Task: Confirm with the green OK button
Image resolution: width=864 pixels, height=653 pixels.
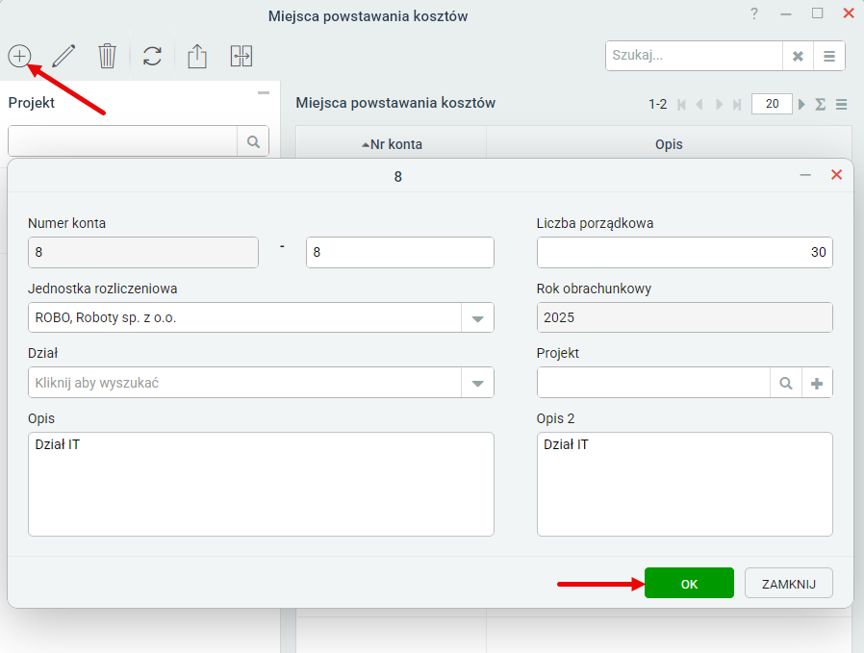Action: click(x=689, y=583)
